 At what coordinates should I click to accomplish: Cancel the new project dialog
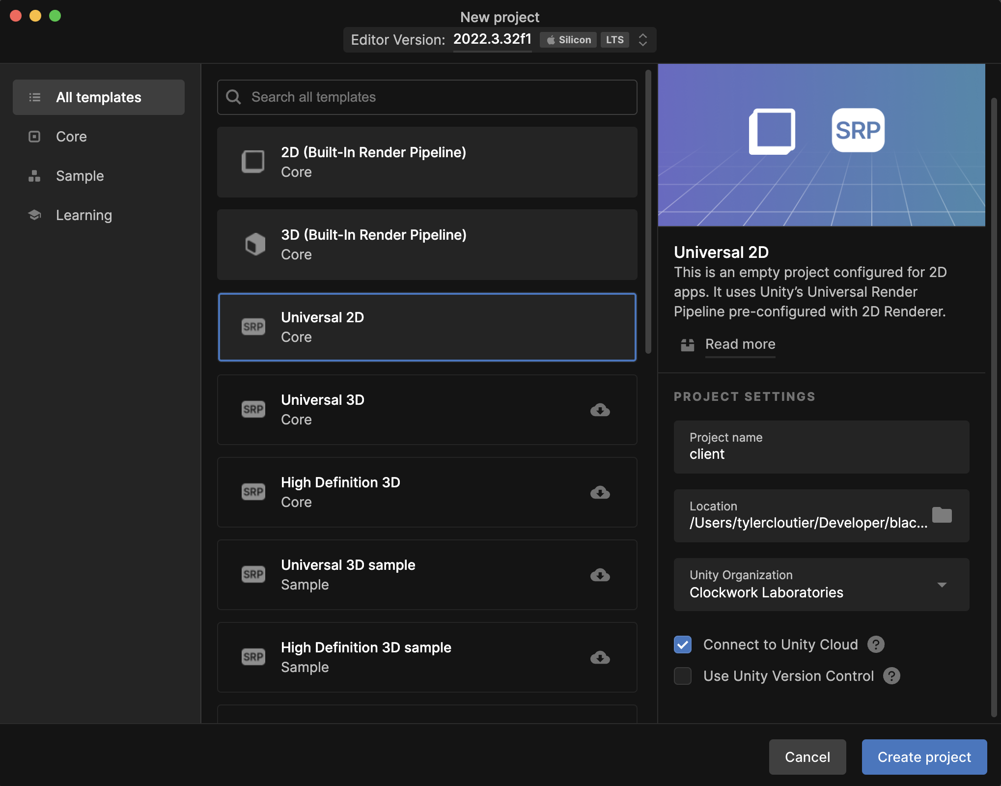tap(807, 757)
